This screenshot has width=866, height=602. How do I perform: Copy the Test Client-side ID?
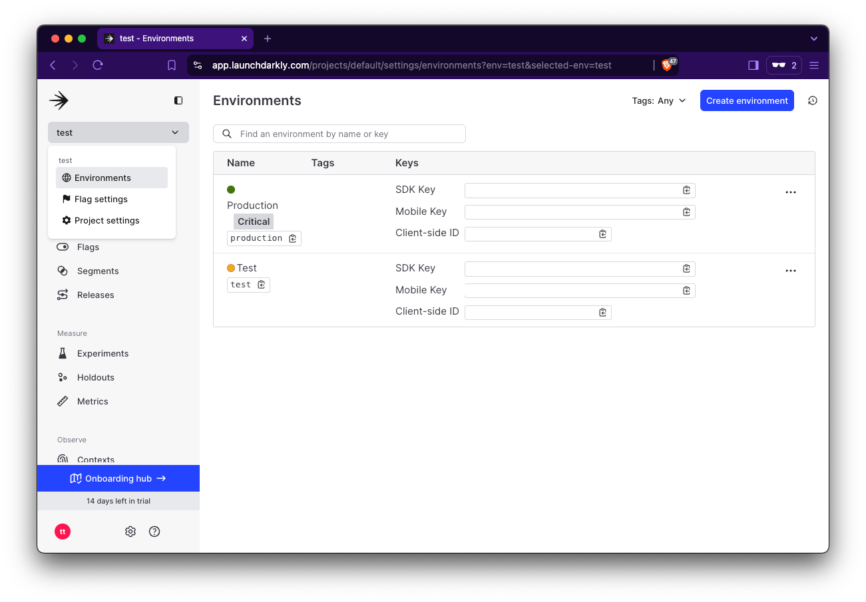point(603,311)
